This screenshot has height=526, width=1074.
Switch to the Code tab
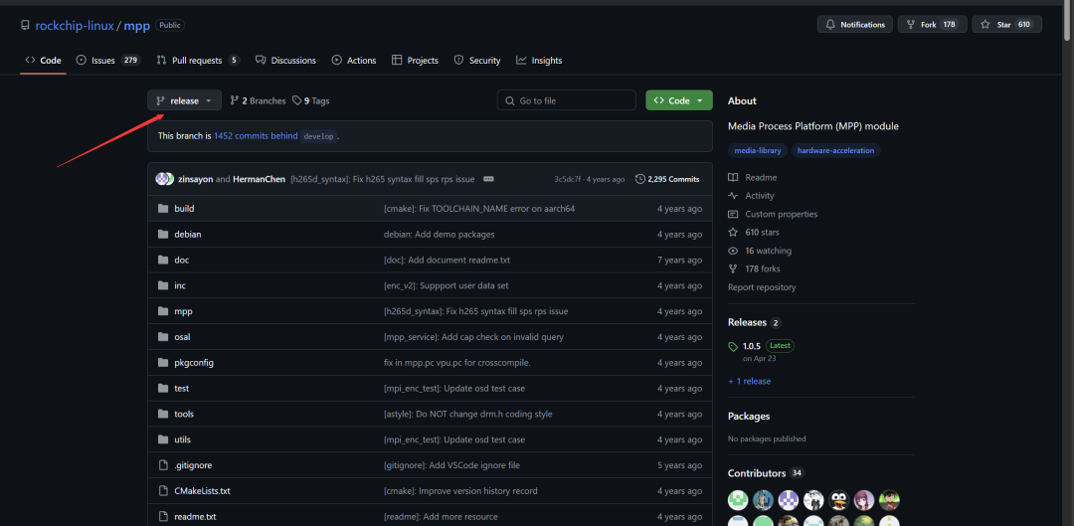pyautogui.click(x=43, y=61)
